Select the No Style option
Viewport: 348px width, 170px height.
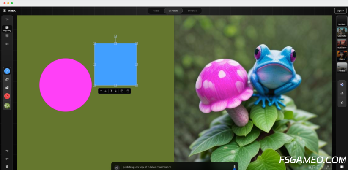coord(342,21)
